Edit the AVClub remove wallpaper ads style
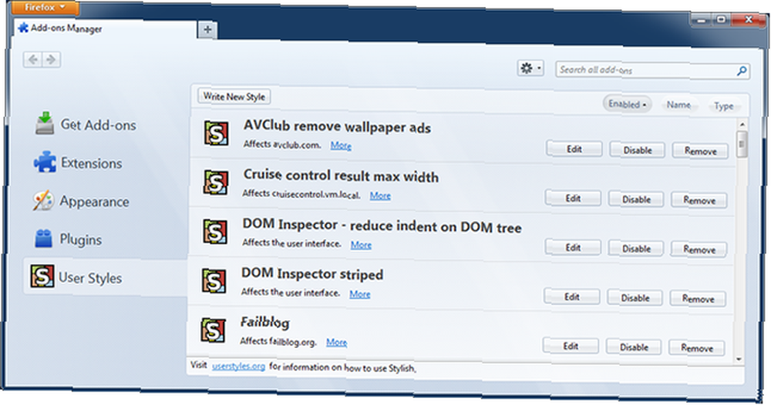Screen dimensions: 771x405 point(574,149)
